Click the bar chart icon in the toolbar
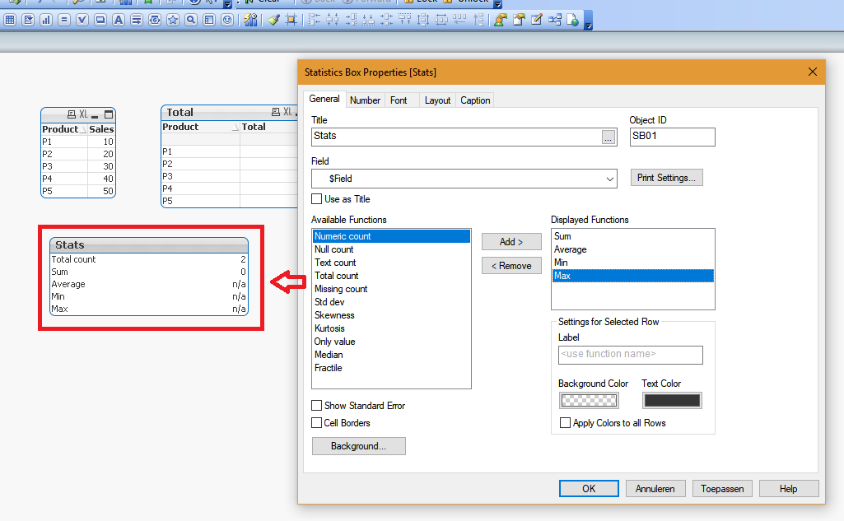This screenshot has height=521, width=844. [x=46, y=20]
